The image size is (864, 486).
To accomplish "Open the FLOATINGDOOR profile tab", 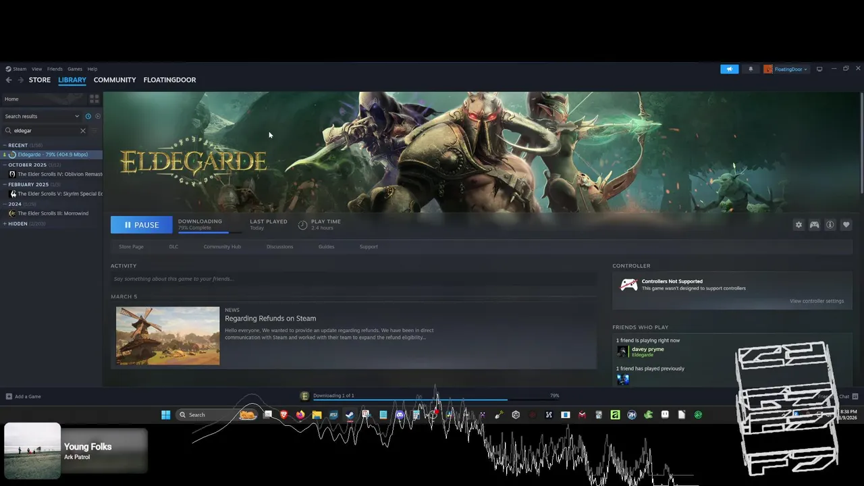I will pyautogui.click(x=169, y=80).
